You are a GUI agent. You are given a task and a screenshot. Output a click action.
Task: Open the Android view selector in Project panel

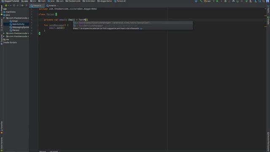[8, 5]
